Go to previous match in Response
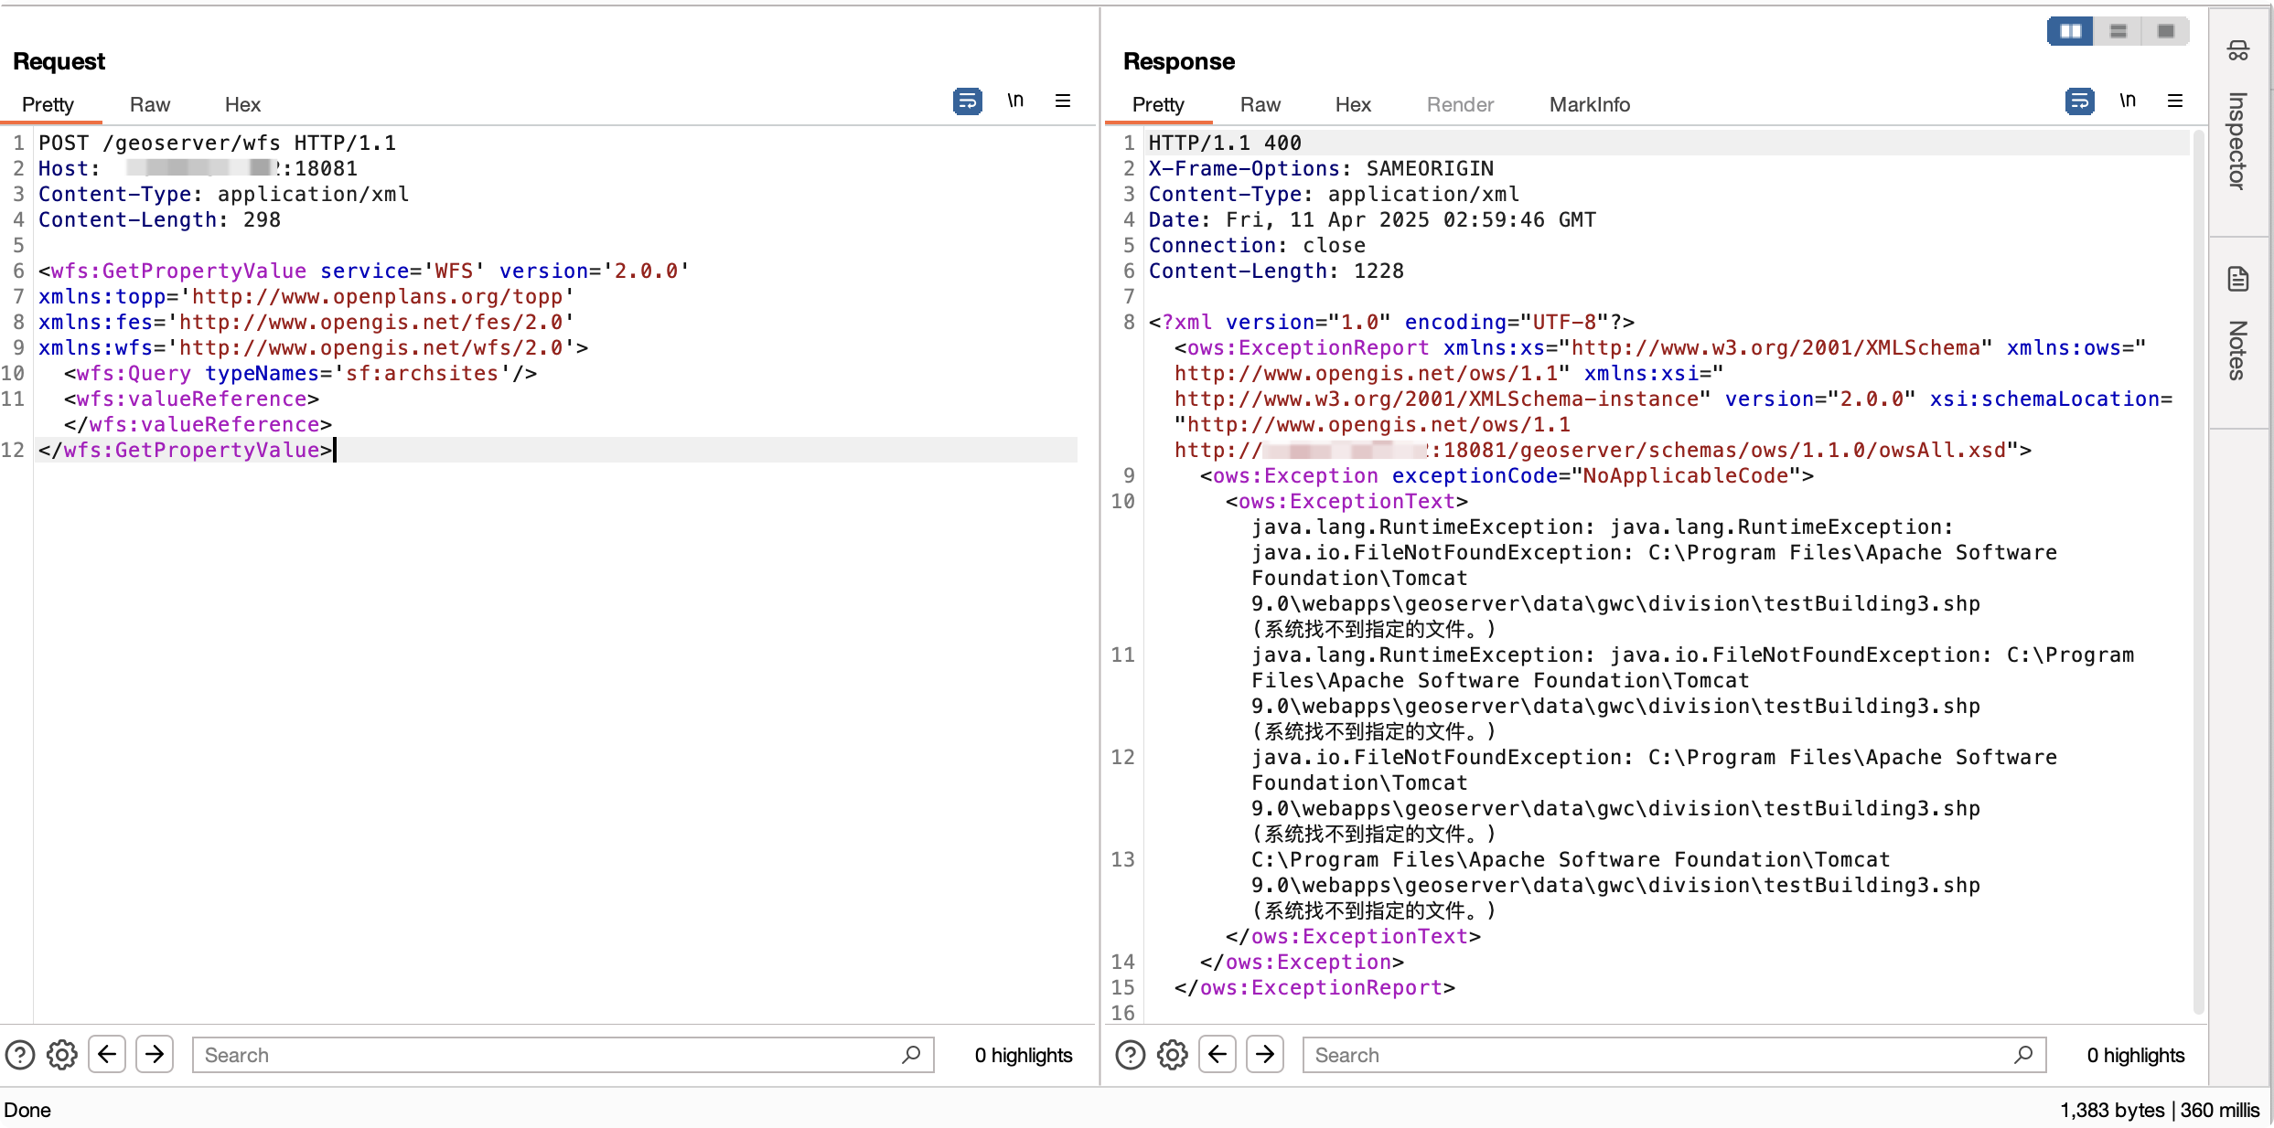 [x=1217, y=1055]
